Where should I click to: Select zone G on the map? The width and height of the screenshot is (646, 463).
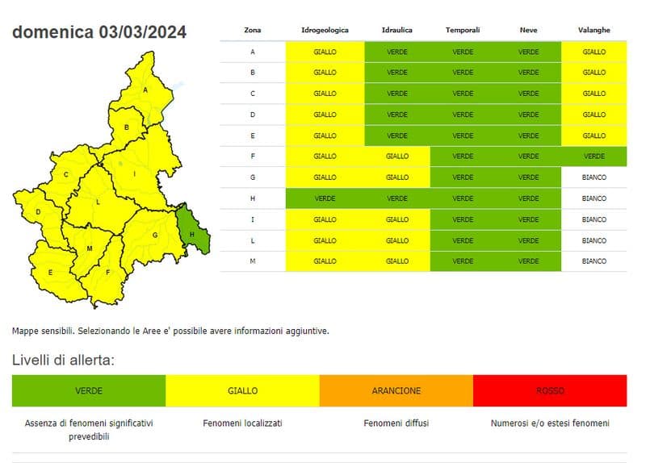(x=153, y=235)
